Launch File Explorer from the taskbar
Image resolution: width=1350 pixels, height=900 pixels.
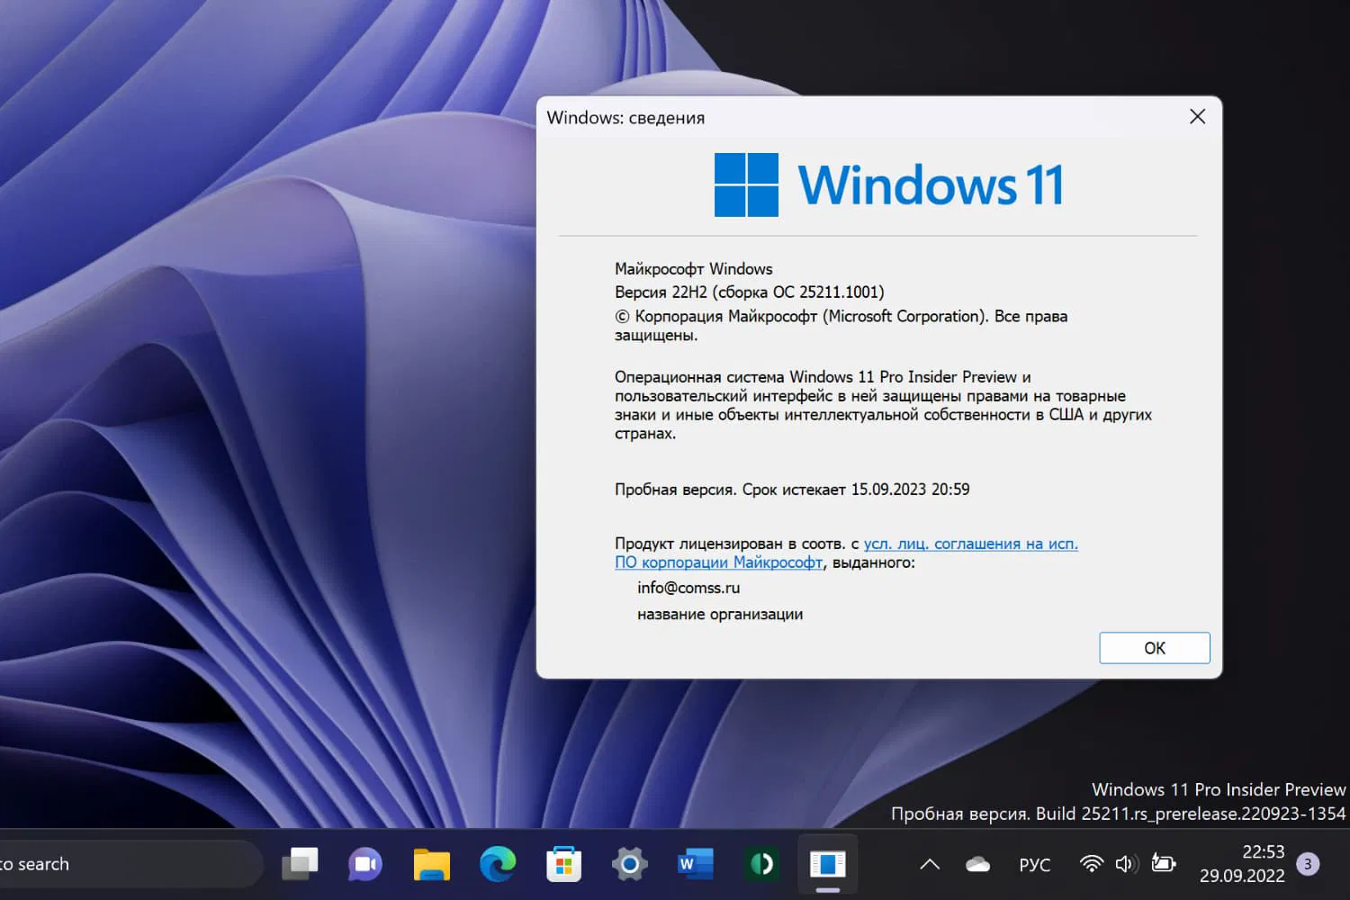click(431, 864)
